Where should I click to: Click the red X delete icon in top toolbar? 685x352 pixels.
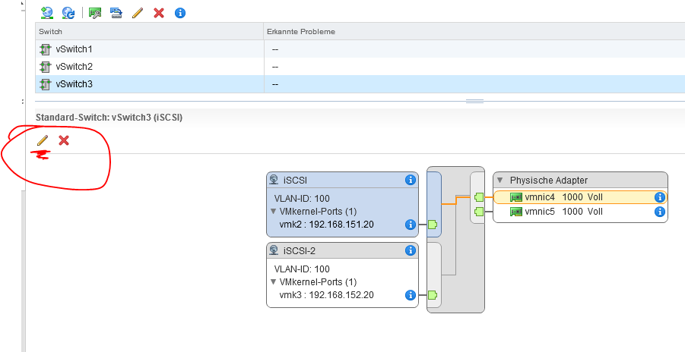point(158,13)
